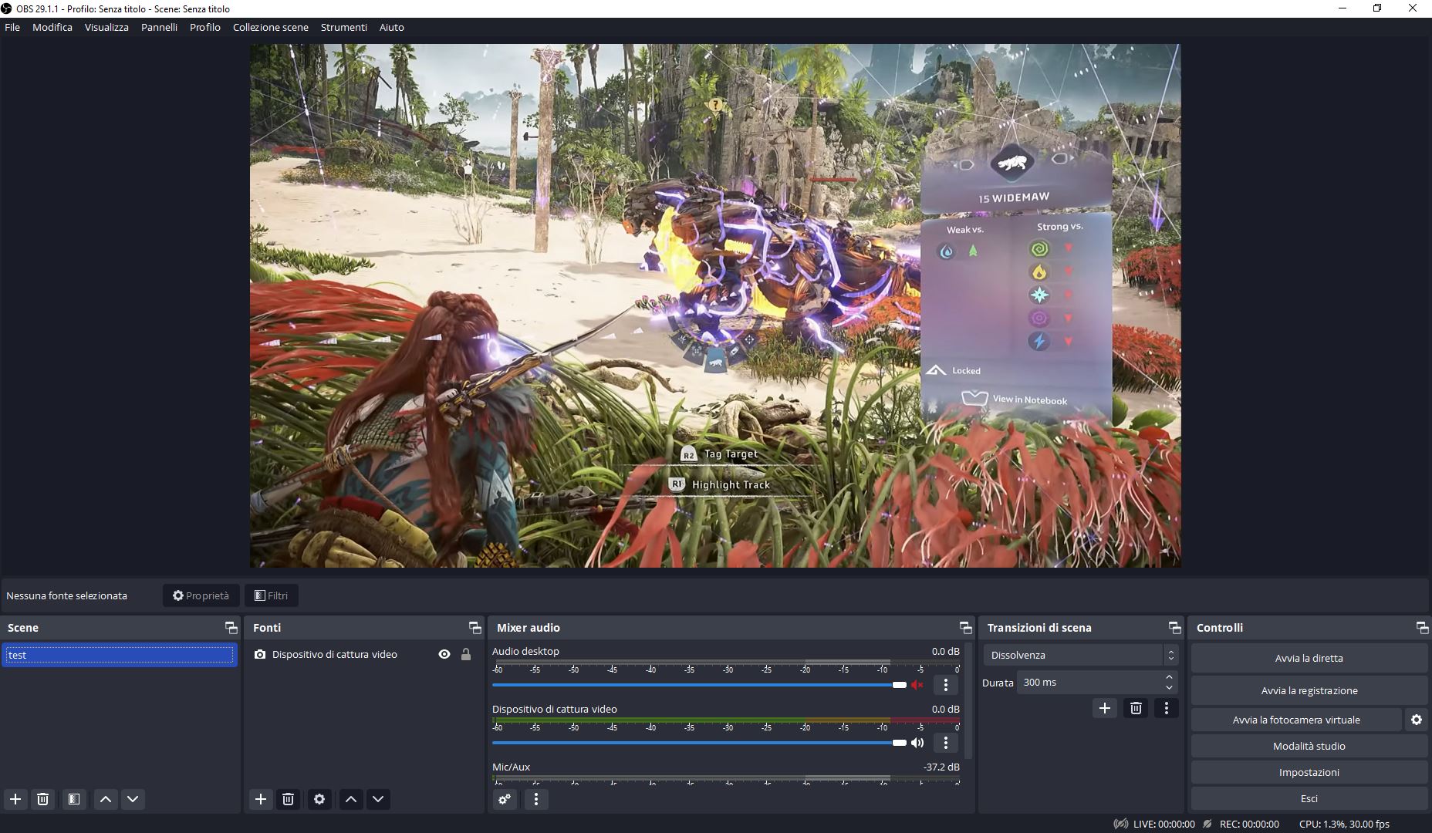Open Mixer audio panel options menu

point(536,799)
